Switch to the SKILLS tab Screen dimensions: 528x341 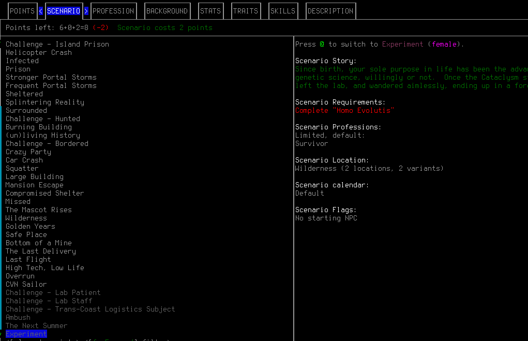pyautogui.click(x=283, y=11)
